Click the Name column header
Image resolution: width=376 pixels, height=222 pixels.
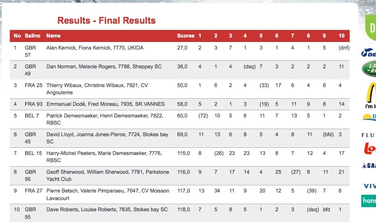click(x=53, y=36)
